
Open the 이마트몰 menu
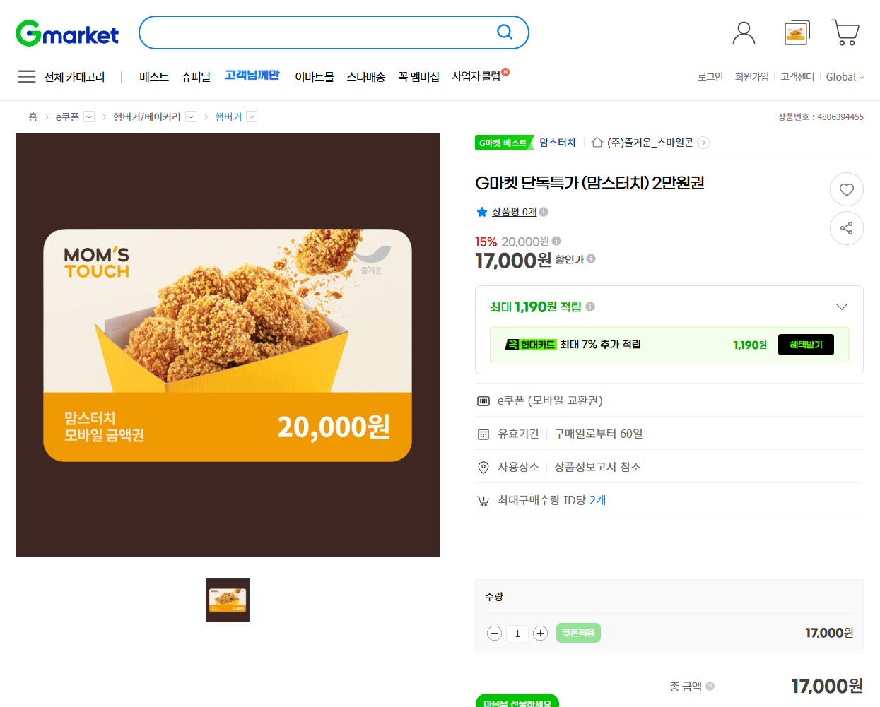tap(315, 76)
